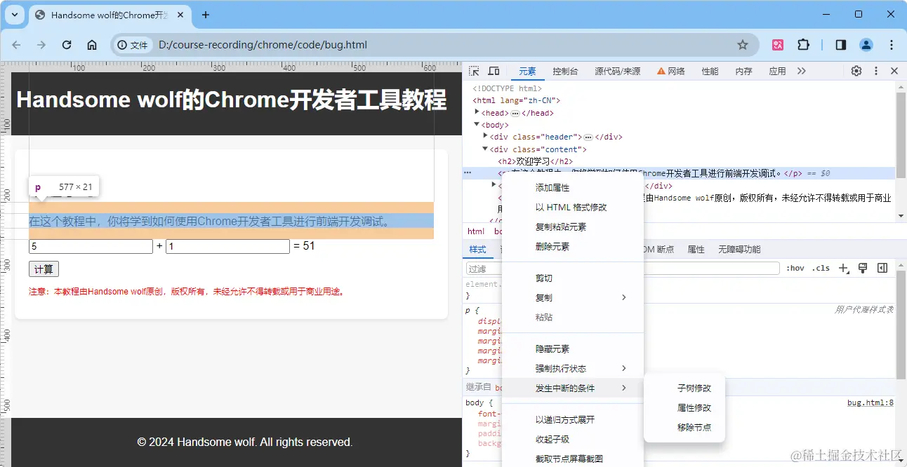
Task: Open Chrome three-dot main menu
Action: pos(892,45)
